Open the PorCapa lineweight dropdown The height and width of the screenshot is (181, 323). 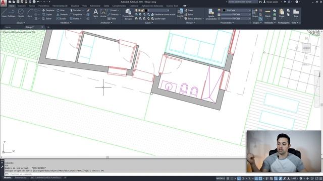coord(236,15)
